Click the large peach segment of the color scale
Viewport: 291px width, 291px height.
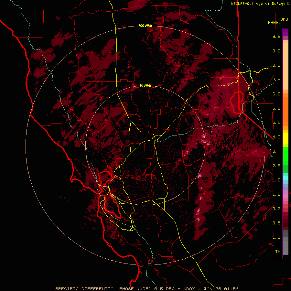(x=286, y=66)
